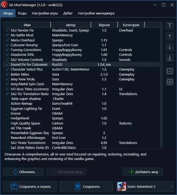Viewport: 177px width, 195px height.
Task: Uncheck the SA2 Render Fix mod
Action: click(7, 30)
